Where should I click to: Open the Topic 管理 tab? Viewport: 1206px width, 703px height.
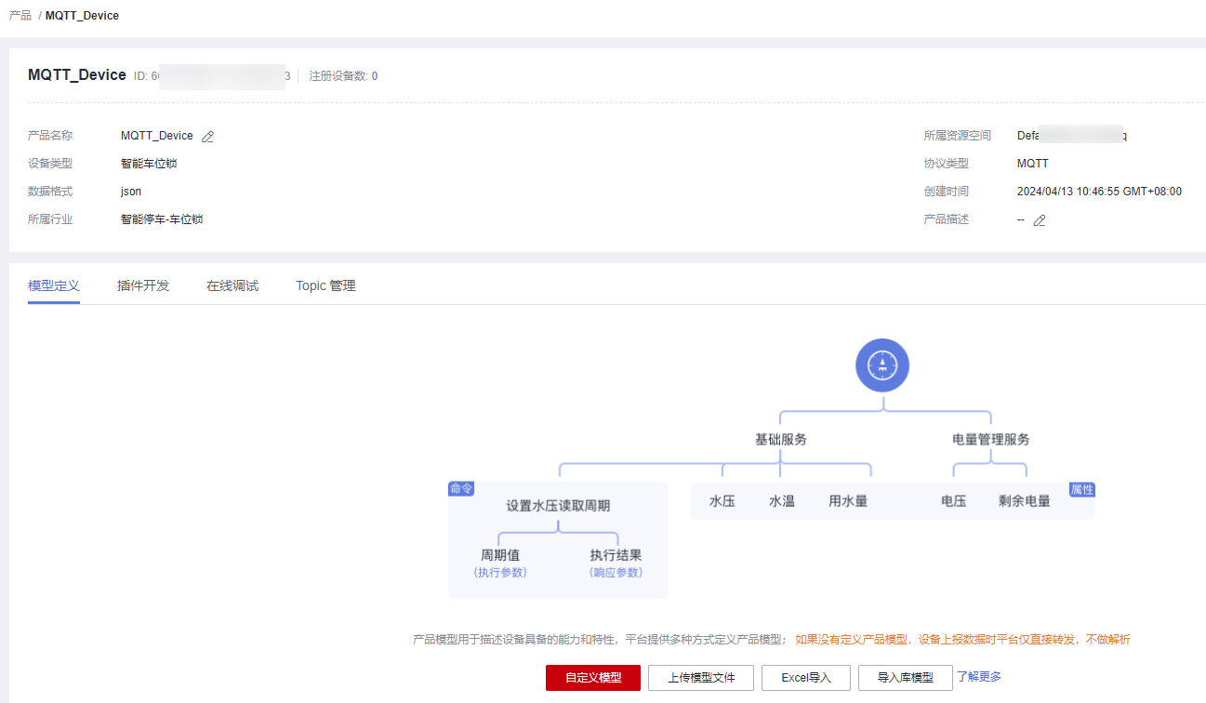click(325, 285)
